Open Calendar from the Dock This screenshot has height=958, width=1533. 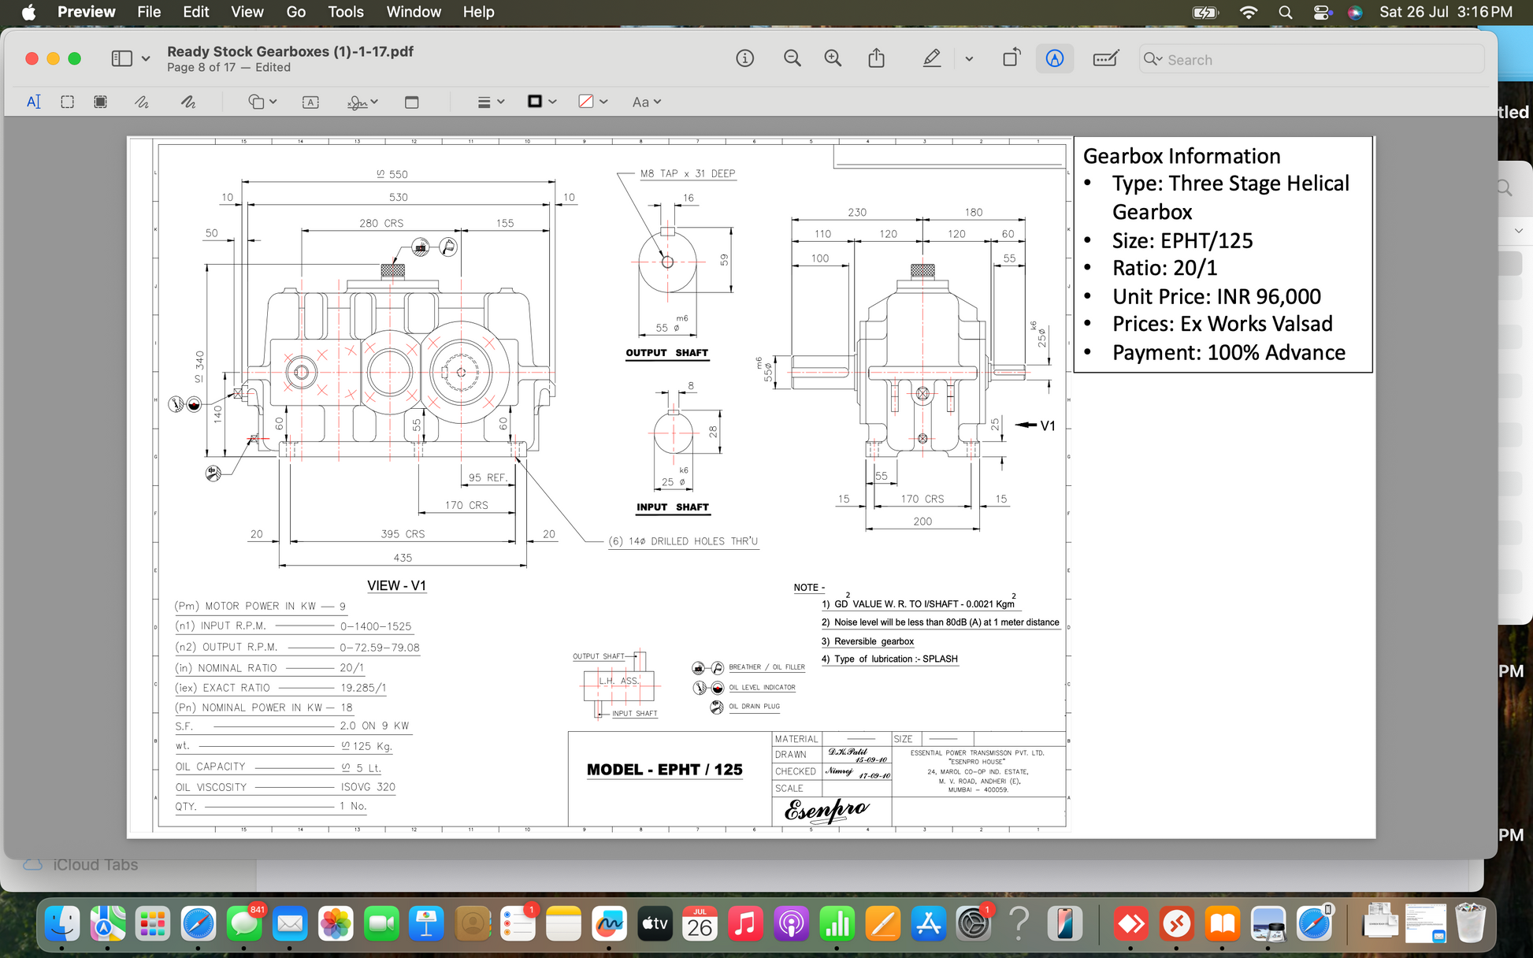[700, 923]
